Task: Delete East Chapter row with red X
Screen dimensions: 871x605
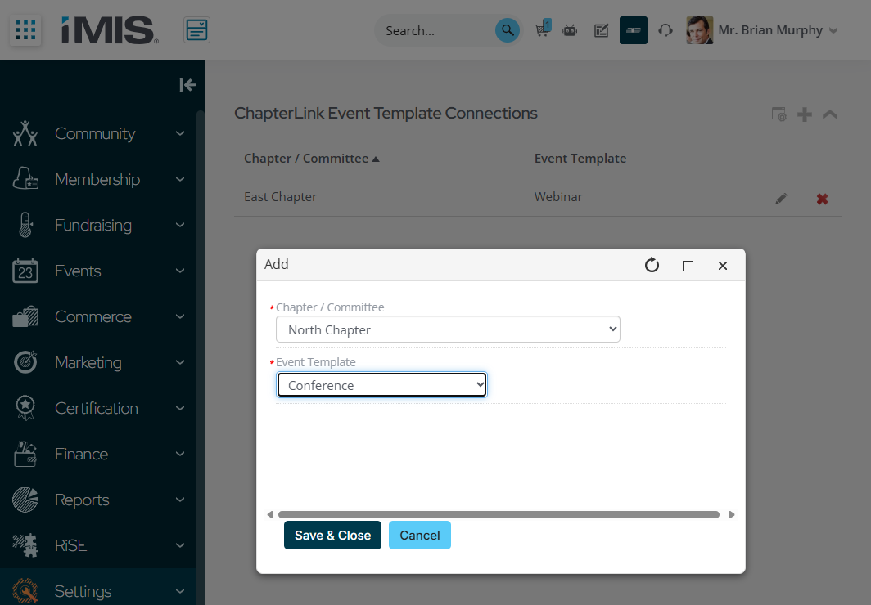Action: [x=822, y=198]
